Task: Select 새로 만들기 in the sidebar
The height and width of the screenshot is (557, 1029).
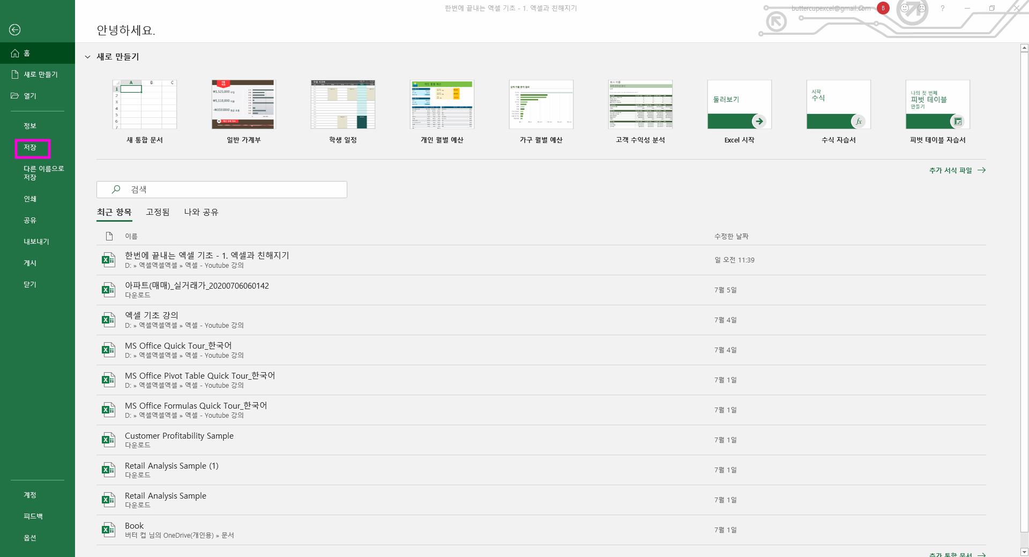Action: click(38, 74)
